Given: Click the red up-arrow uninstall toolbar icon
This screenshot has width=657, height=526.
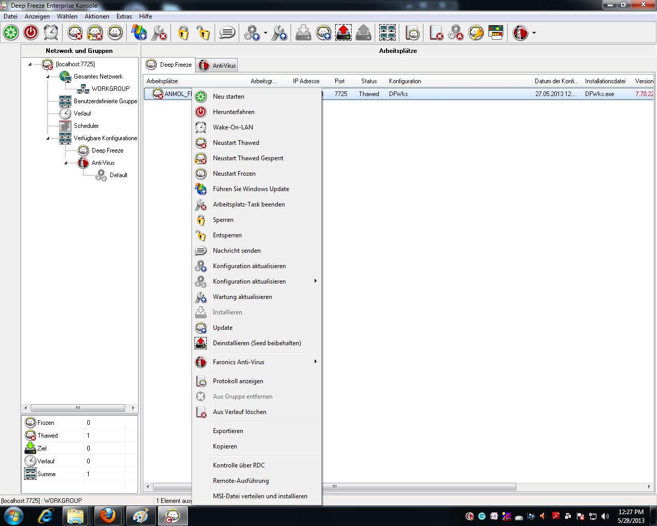Looking at the screenshot, I should pyautogui.click(x=343, y=32).
